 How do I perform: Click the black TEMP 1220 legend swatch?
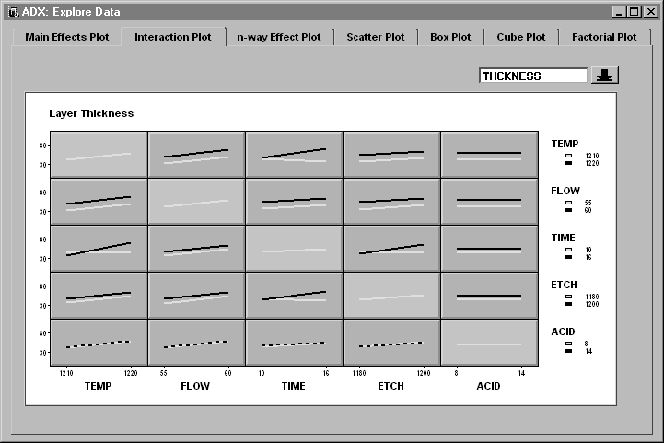pos(569,163)
